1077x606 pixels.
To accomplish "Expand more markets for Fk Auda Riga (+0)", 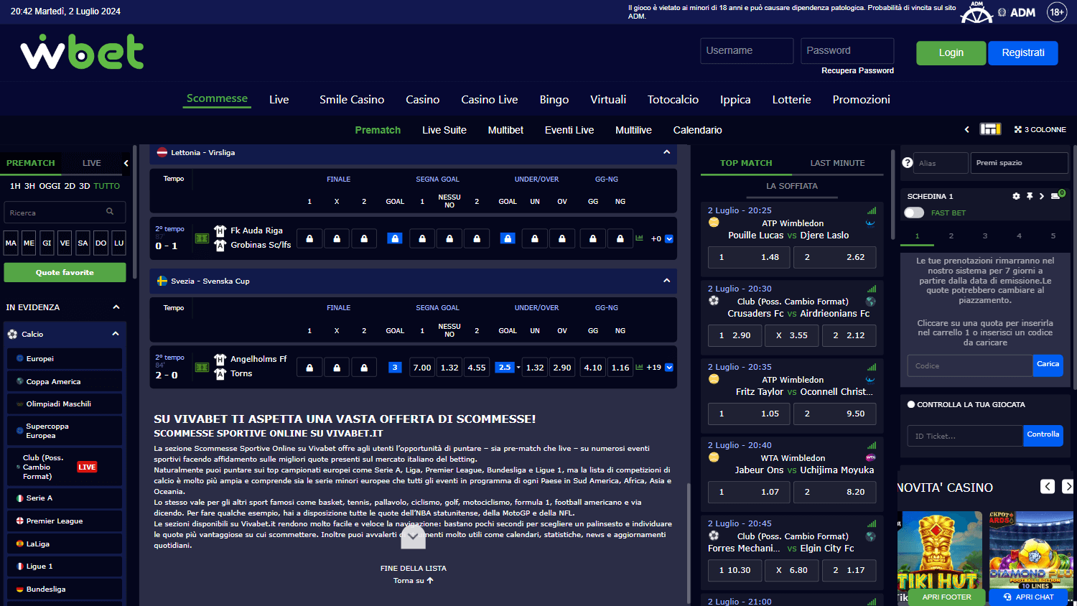I will (x=668, y=239).
